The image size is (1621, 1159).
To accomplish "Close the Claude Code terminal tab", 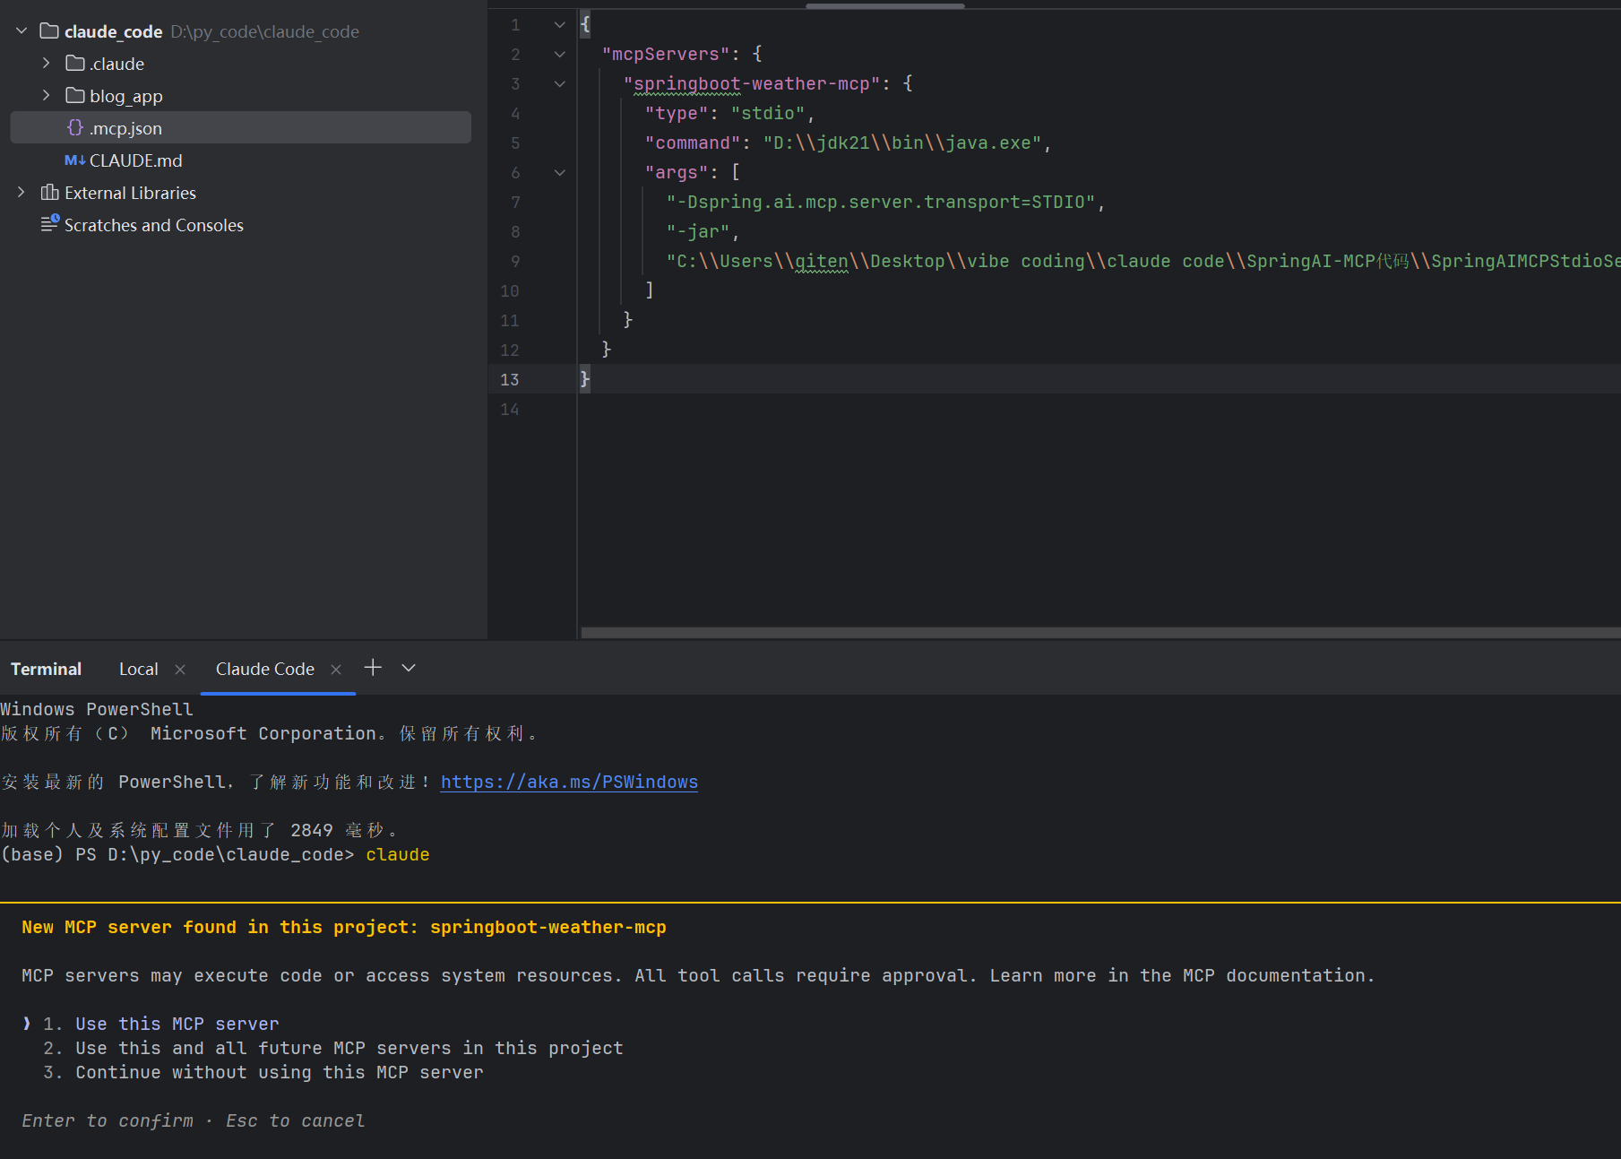I will point(336,670).
